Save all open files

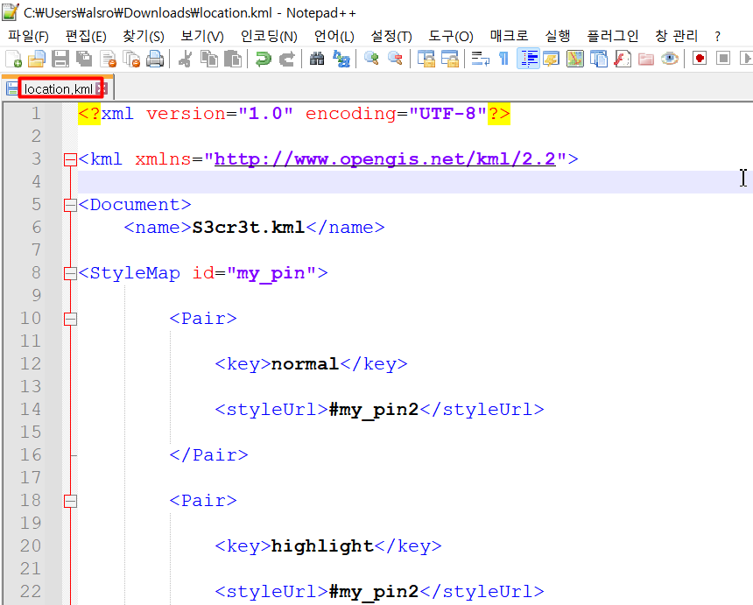[x=84, y=59]
